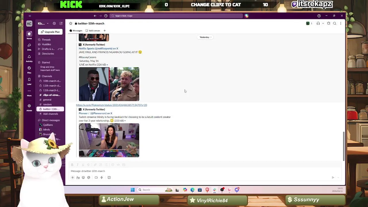Open huddle options dropdown arrow

(x=323, y=24)
